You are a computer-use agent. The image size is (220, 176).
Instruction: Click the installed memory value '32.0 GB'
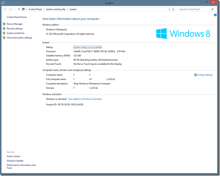tap(77, 56)
